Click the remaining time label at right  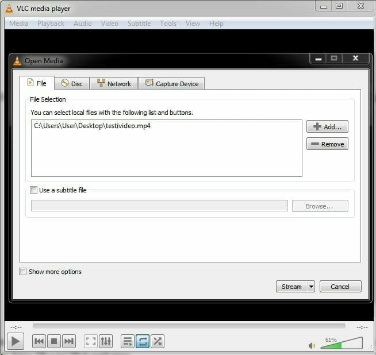tap(362, 327)
